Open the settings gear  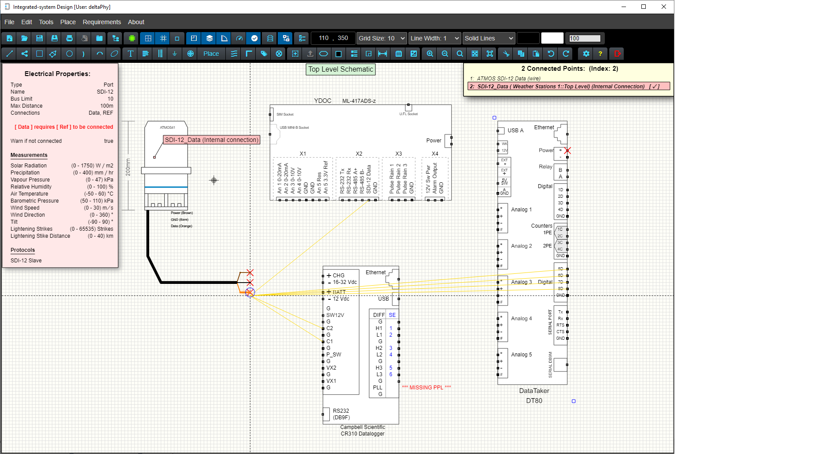(586, 54)
